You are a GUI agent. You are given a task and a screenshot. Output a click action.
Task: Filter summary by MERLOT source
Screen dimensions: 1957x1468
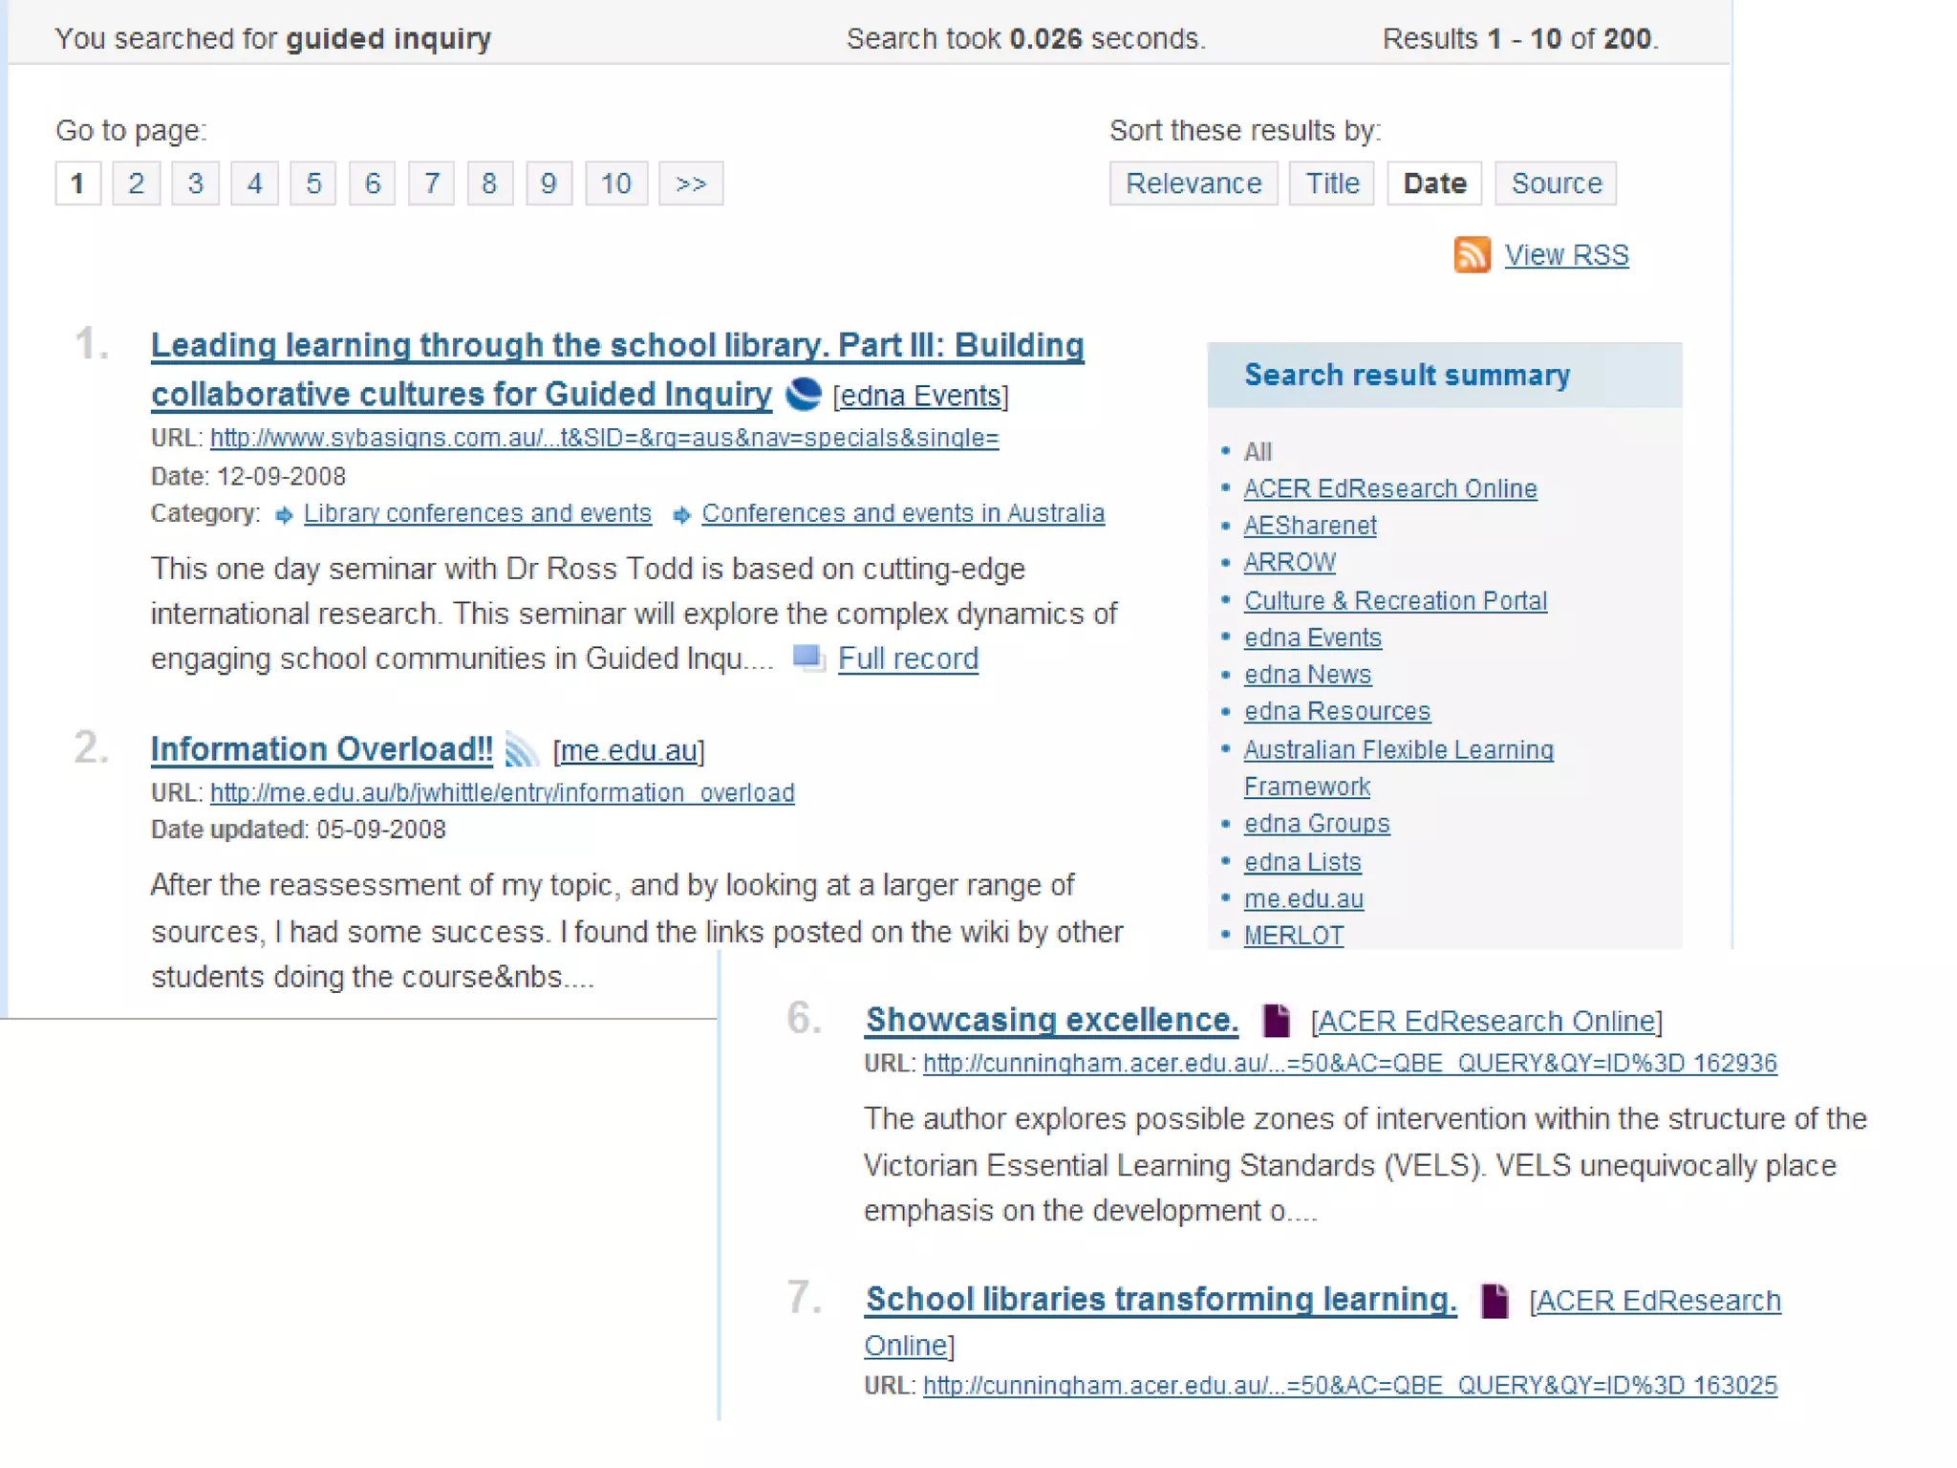click(x=1293, y=936)
